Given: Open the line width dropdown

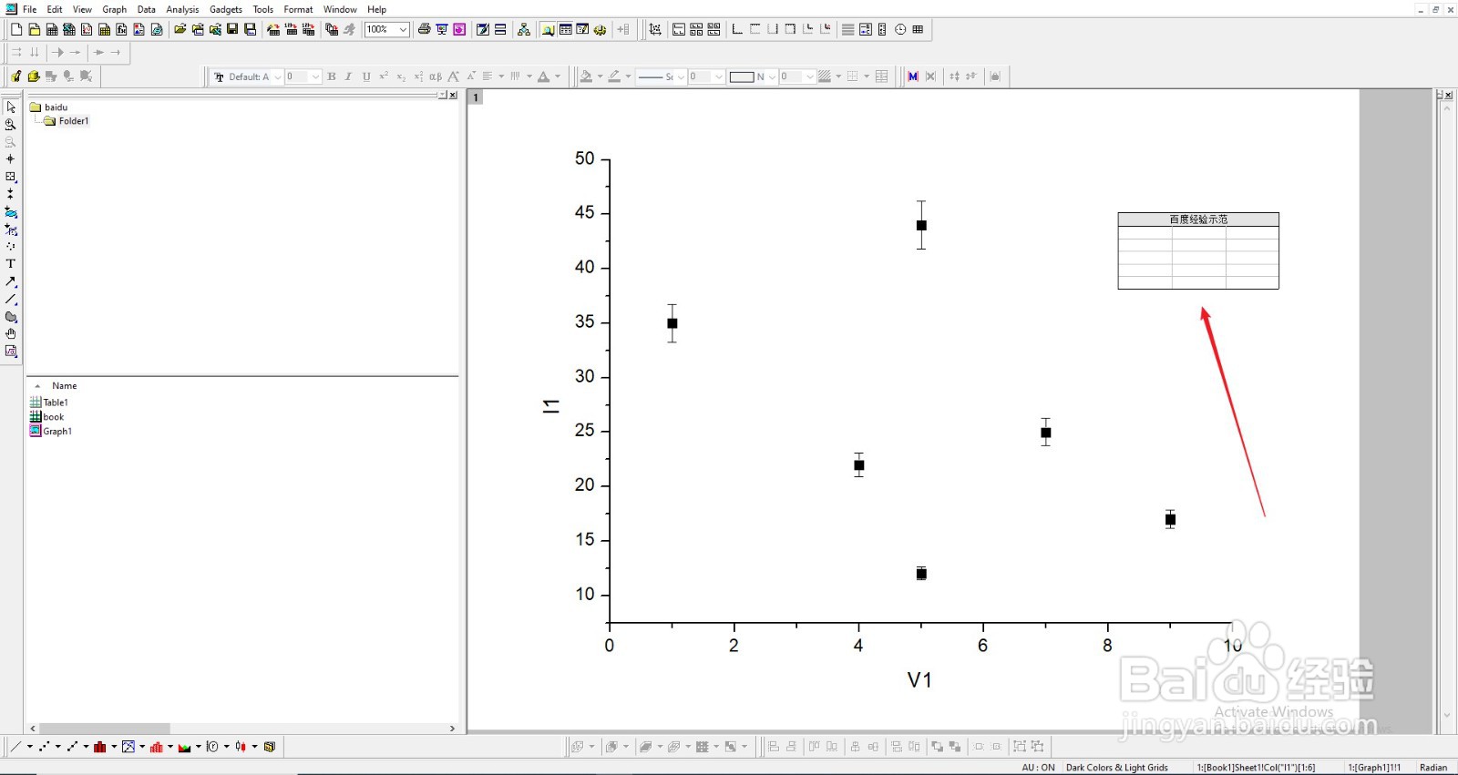Looking at the screenshot, I should [x=719, y=76].
